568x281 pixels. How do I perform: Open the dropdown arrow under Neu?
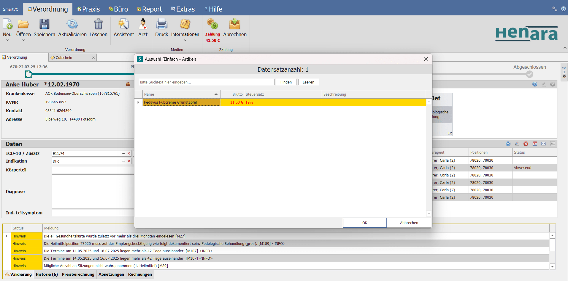point(7,40)
